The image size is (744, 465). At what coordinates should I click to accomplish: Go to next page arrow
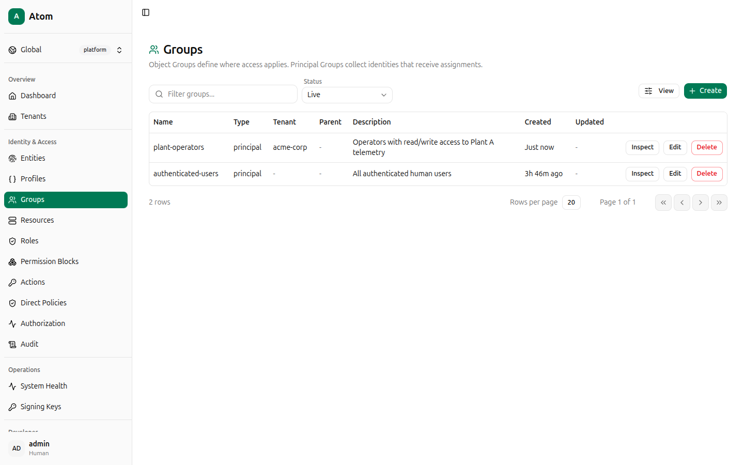pyautogui.click(x=701, y=203)
